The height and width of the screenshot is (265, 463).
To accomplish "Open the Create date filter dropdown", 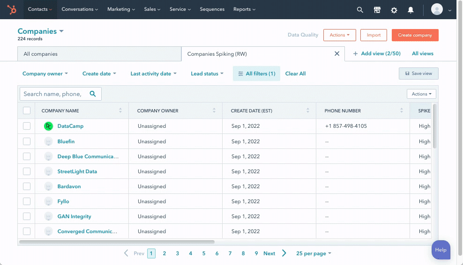I will coord(99,74).
